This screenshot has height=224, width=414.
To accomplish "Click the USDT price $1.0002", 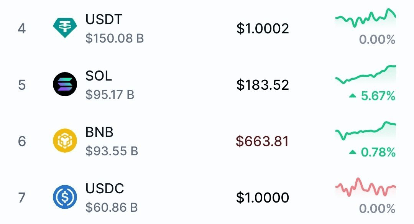I will point(263,28).
